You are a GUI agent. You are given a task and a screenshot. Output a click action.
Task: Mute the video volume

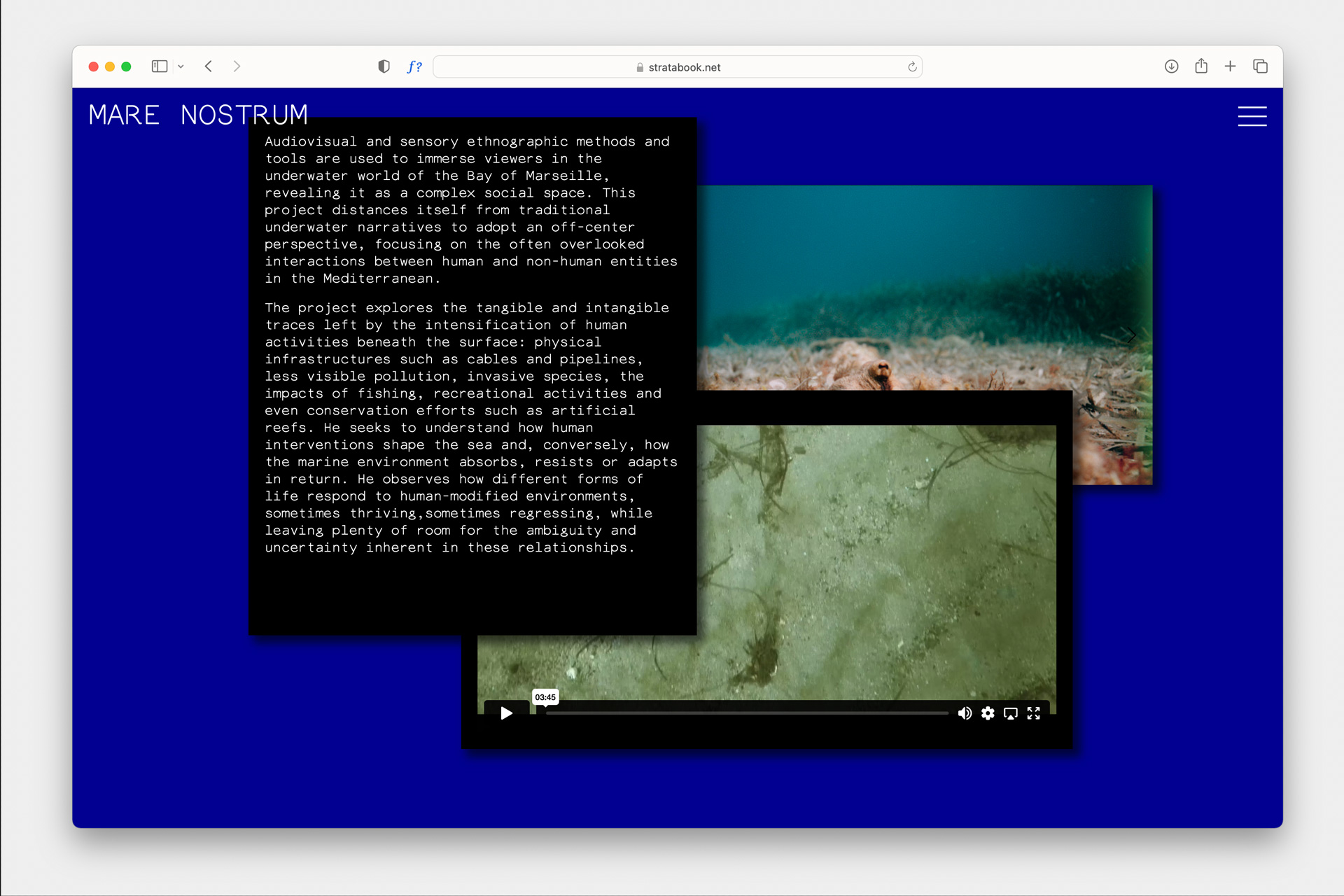point(965,713)
